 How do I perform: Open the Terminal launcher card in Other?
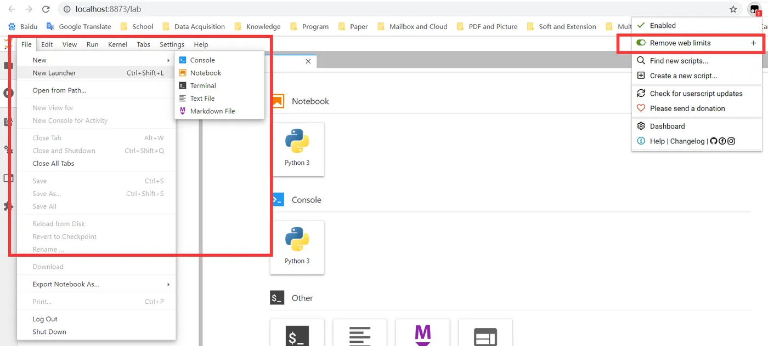(x=297, y=333)
